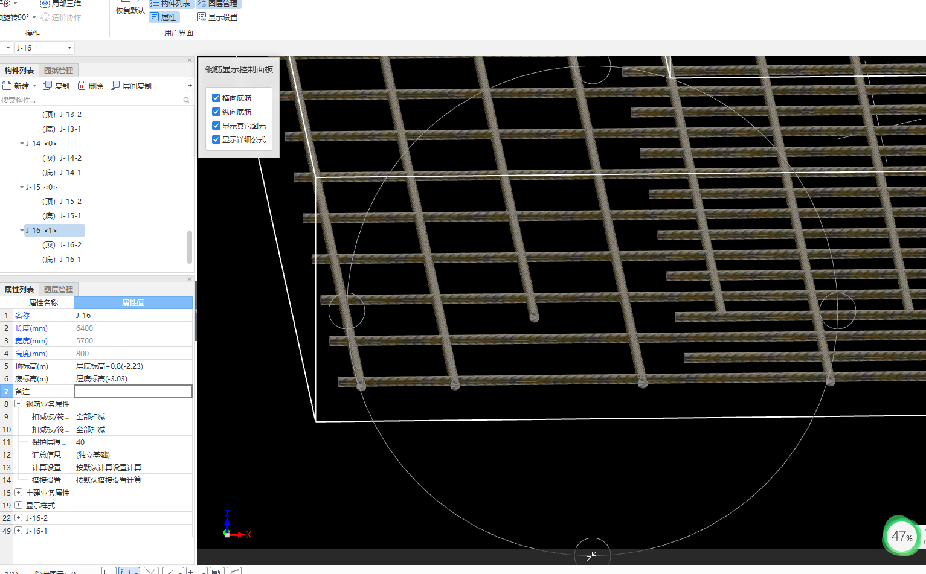The width and height of the screenshot is (926, 574).
Task: Select tree item (底) J-15-1
Action: (x=62, y=216)
